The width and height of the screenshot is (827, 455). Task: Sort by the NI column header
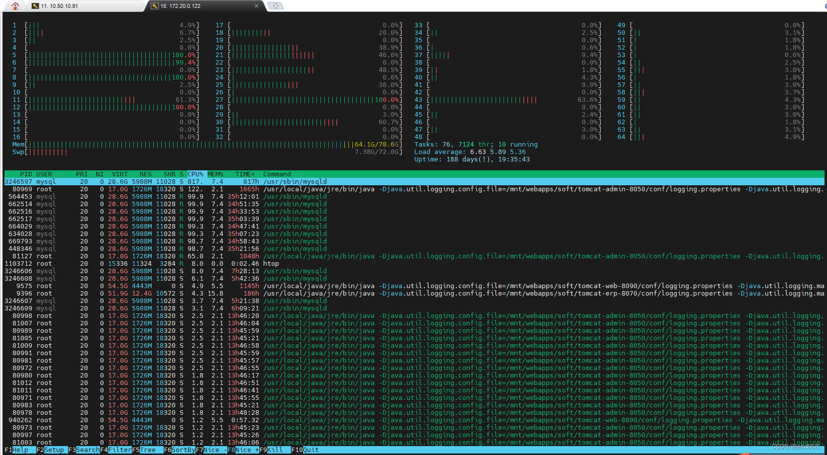point(100,174)
